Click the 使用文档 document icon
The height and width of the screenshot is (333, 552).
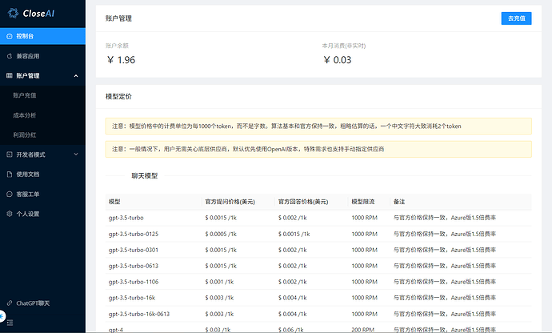click(x=9, y=173)
